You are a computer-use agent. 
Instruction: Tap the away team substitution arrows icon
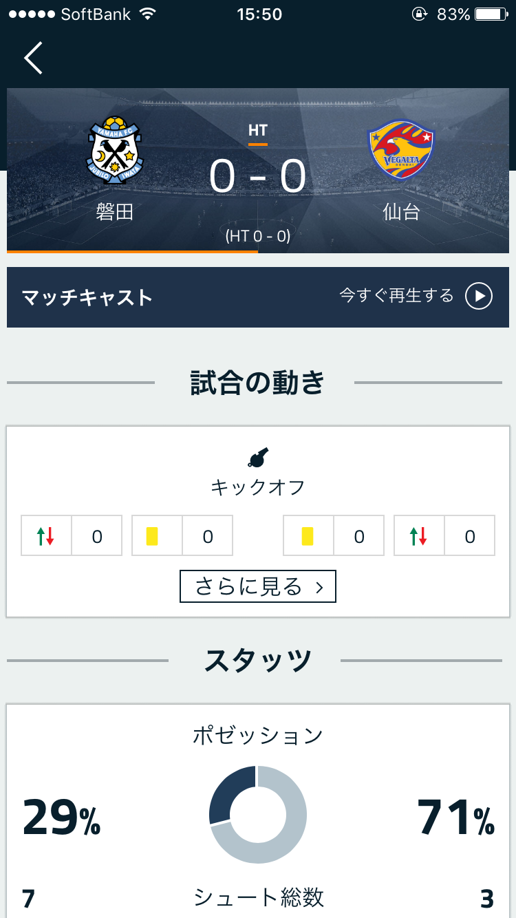(x=419, y=536)
